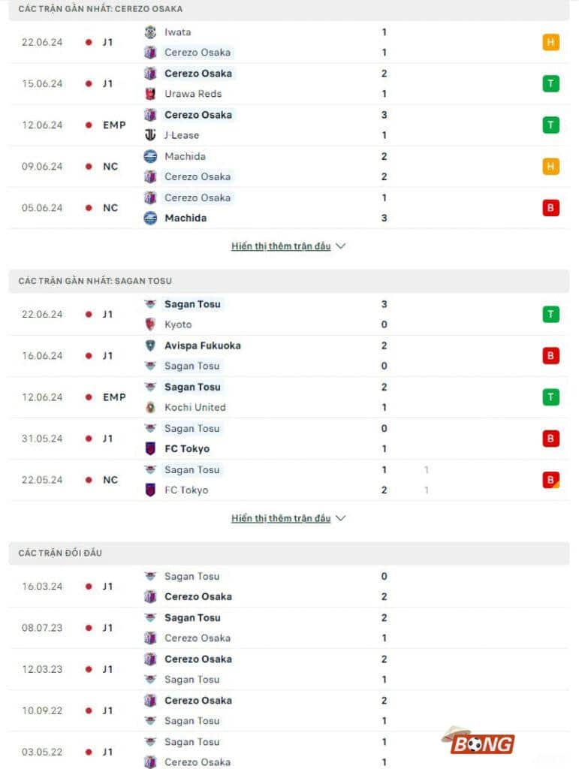Select the Các Trận Đối Đầu section header
The width and height of the screenshot is (579, 769).
pyautogui.click(x=60, y=553)
